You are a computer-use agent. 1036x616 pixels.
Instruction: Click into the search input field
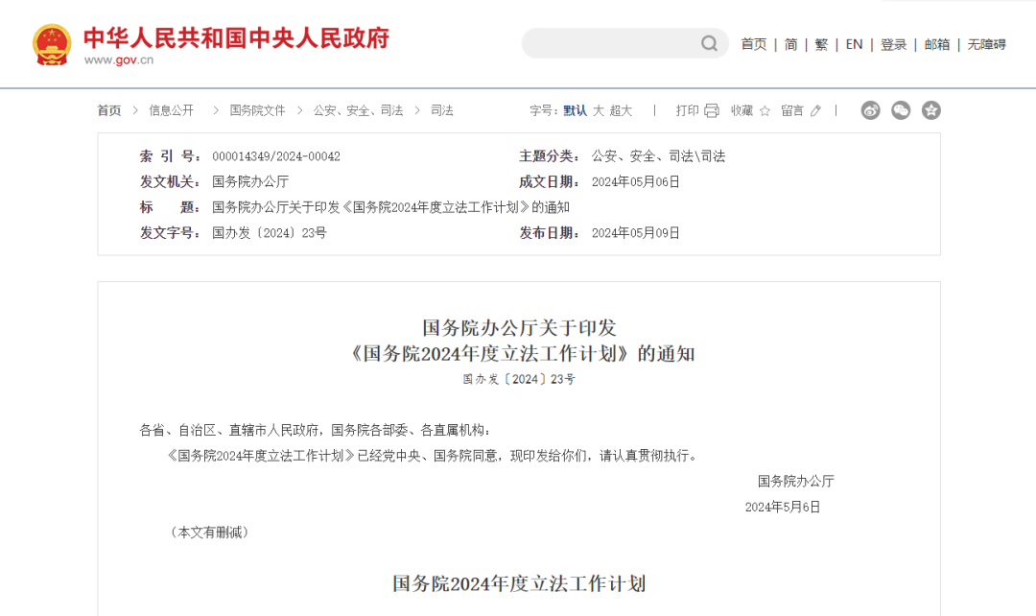coord(609,43)
